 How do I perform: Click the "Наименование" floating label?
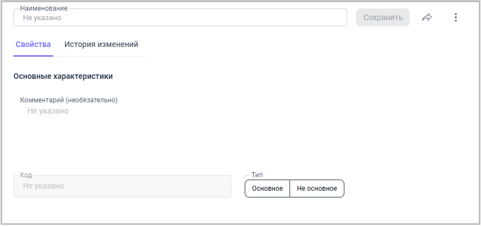[44, 8]
